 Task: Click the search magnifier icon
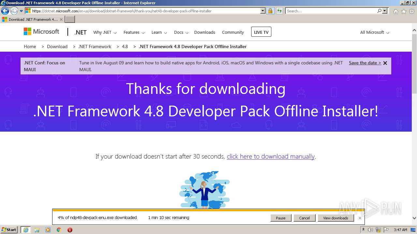pos(379,11)
